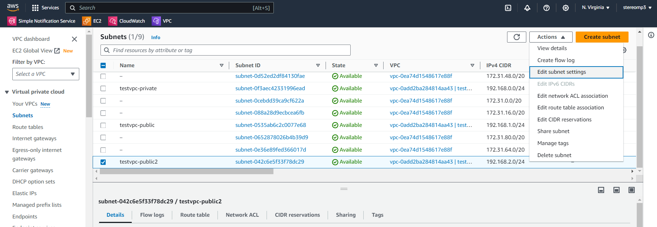This screenshot has height=227, width=657.
Task: Select checkbox for subnet-0d52ed2df84130fae
Action: pos(103,76)
